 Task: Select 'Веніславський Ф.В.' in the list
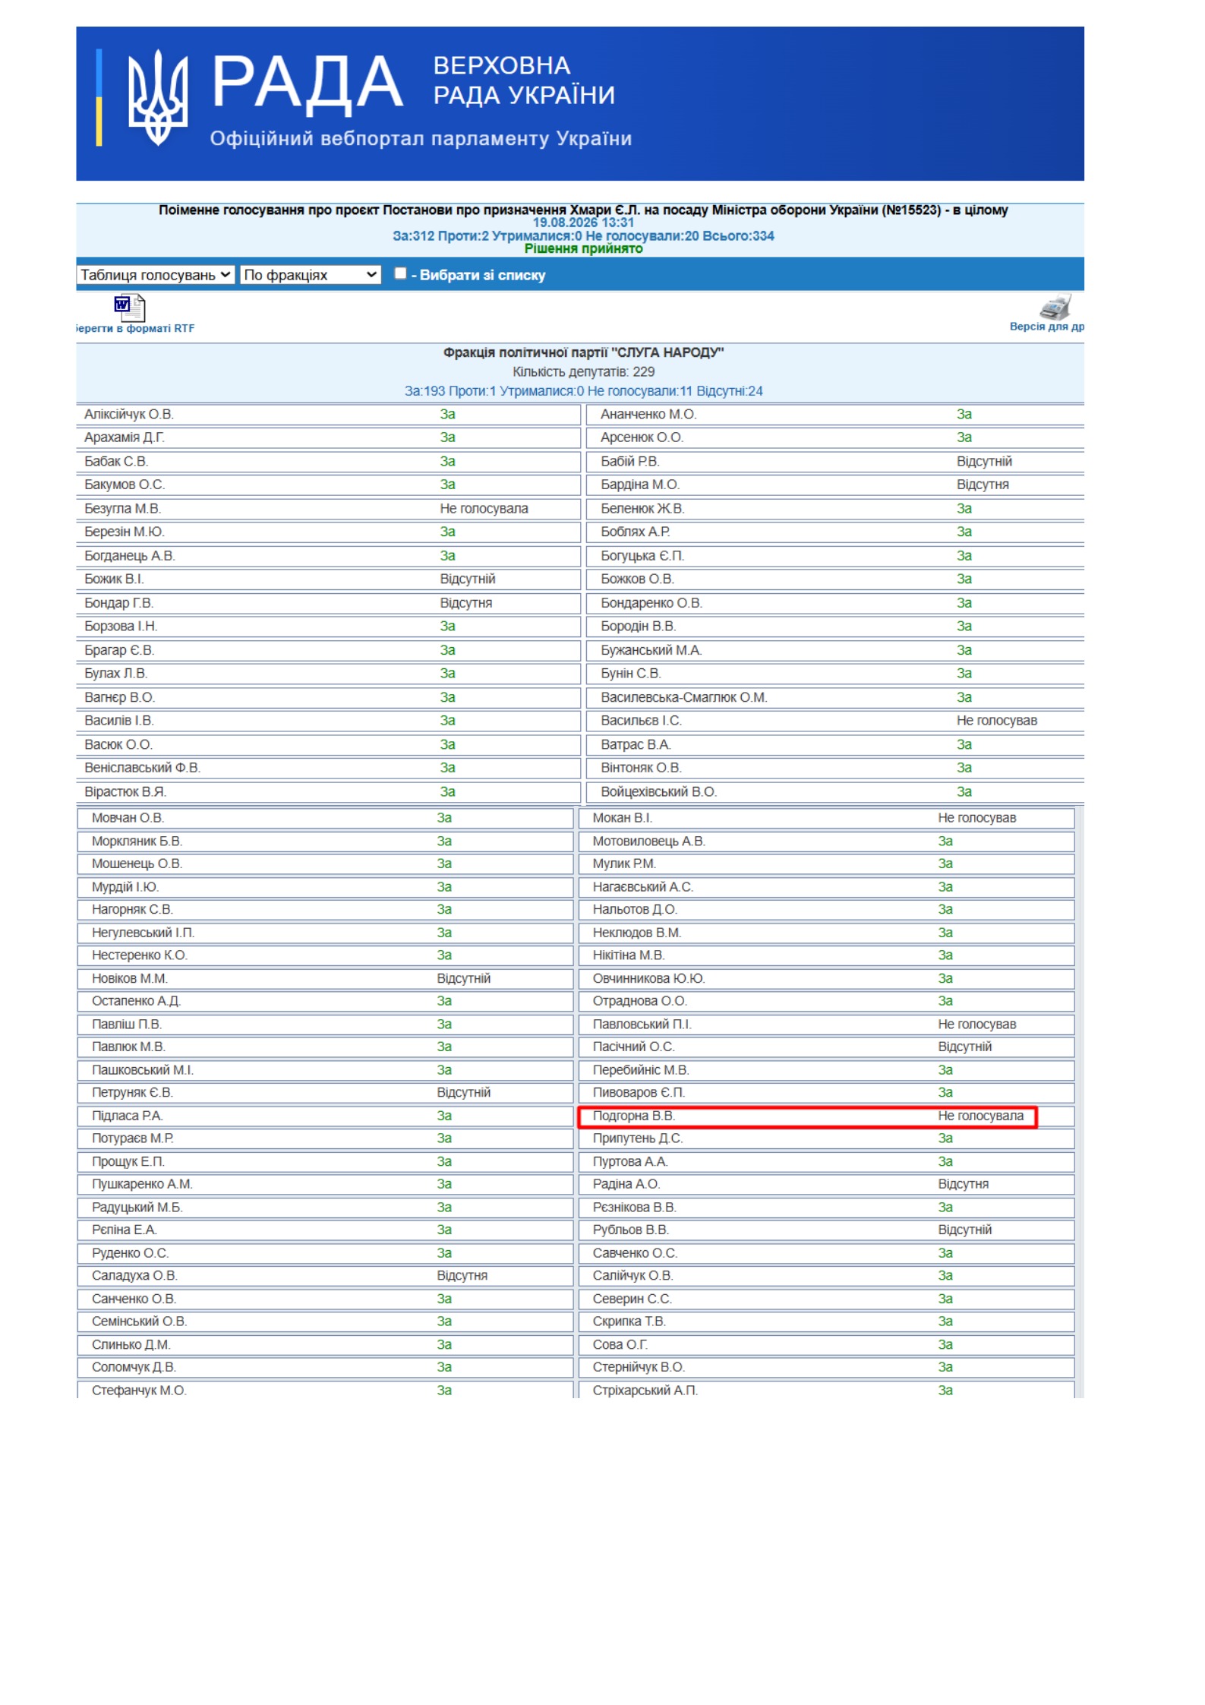pyautogui.click(x=142, y=768)
